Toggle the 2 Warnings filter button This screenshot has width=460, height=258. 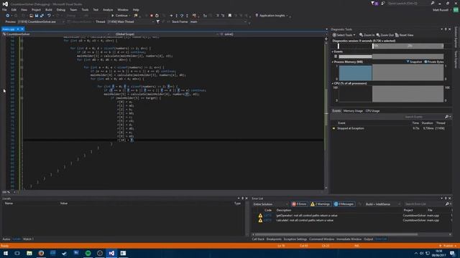[x=320, y=204]
